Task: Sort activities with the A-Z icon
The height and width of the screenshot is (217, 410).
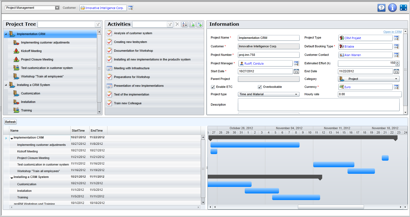Action: click(185, 24)
